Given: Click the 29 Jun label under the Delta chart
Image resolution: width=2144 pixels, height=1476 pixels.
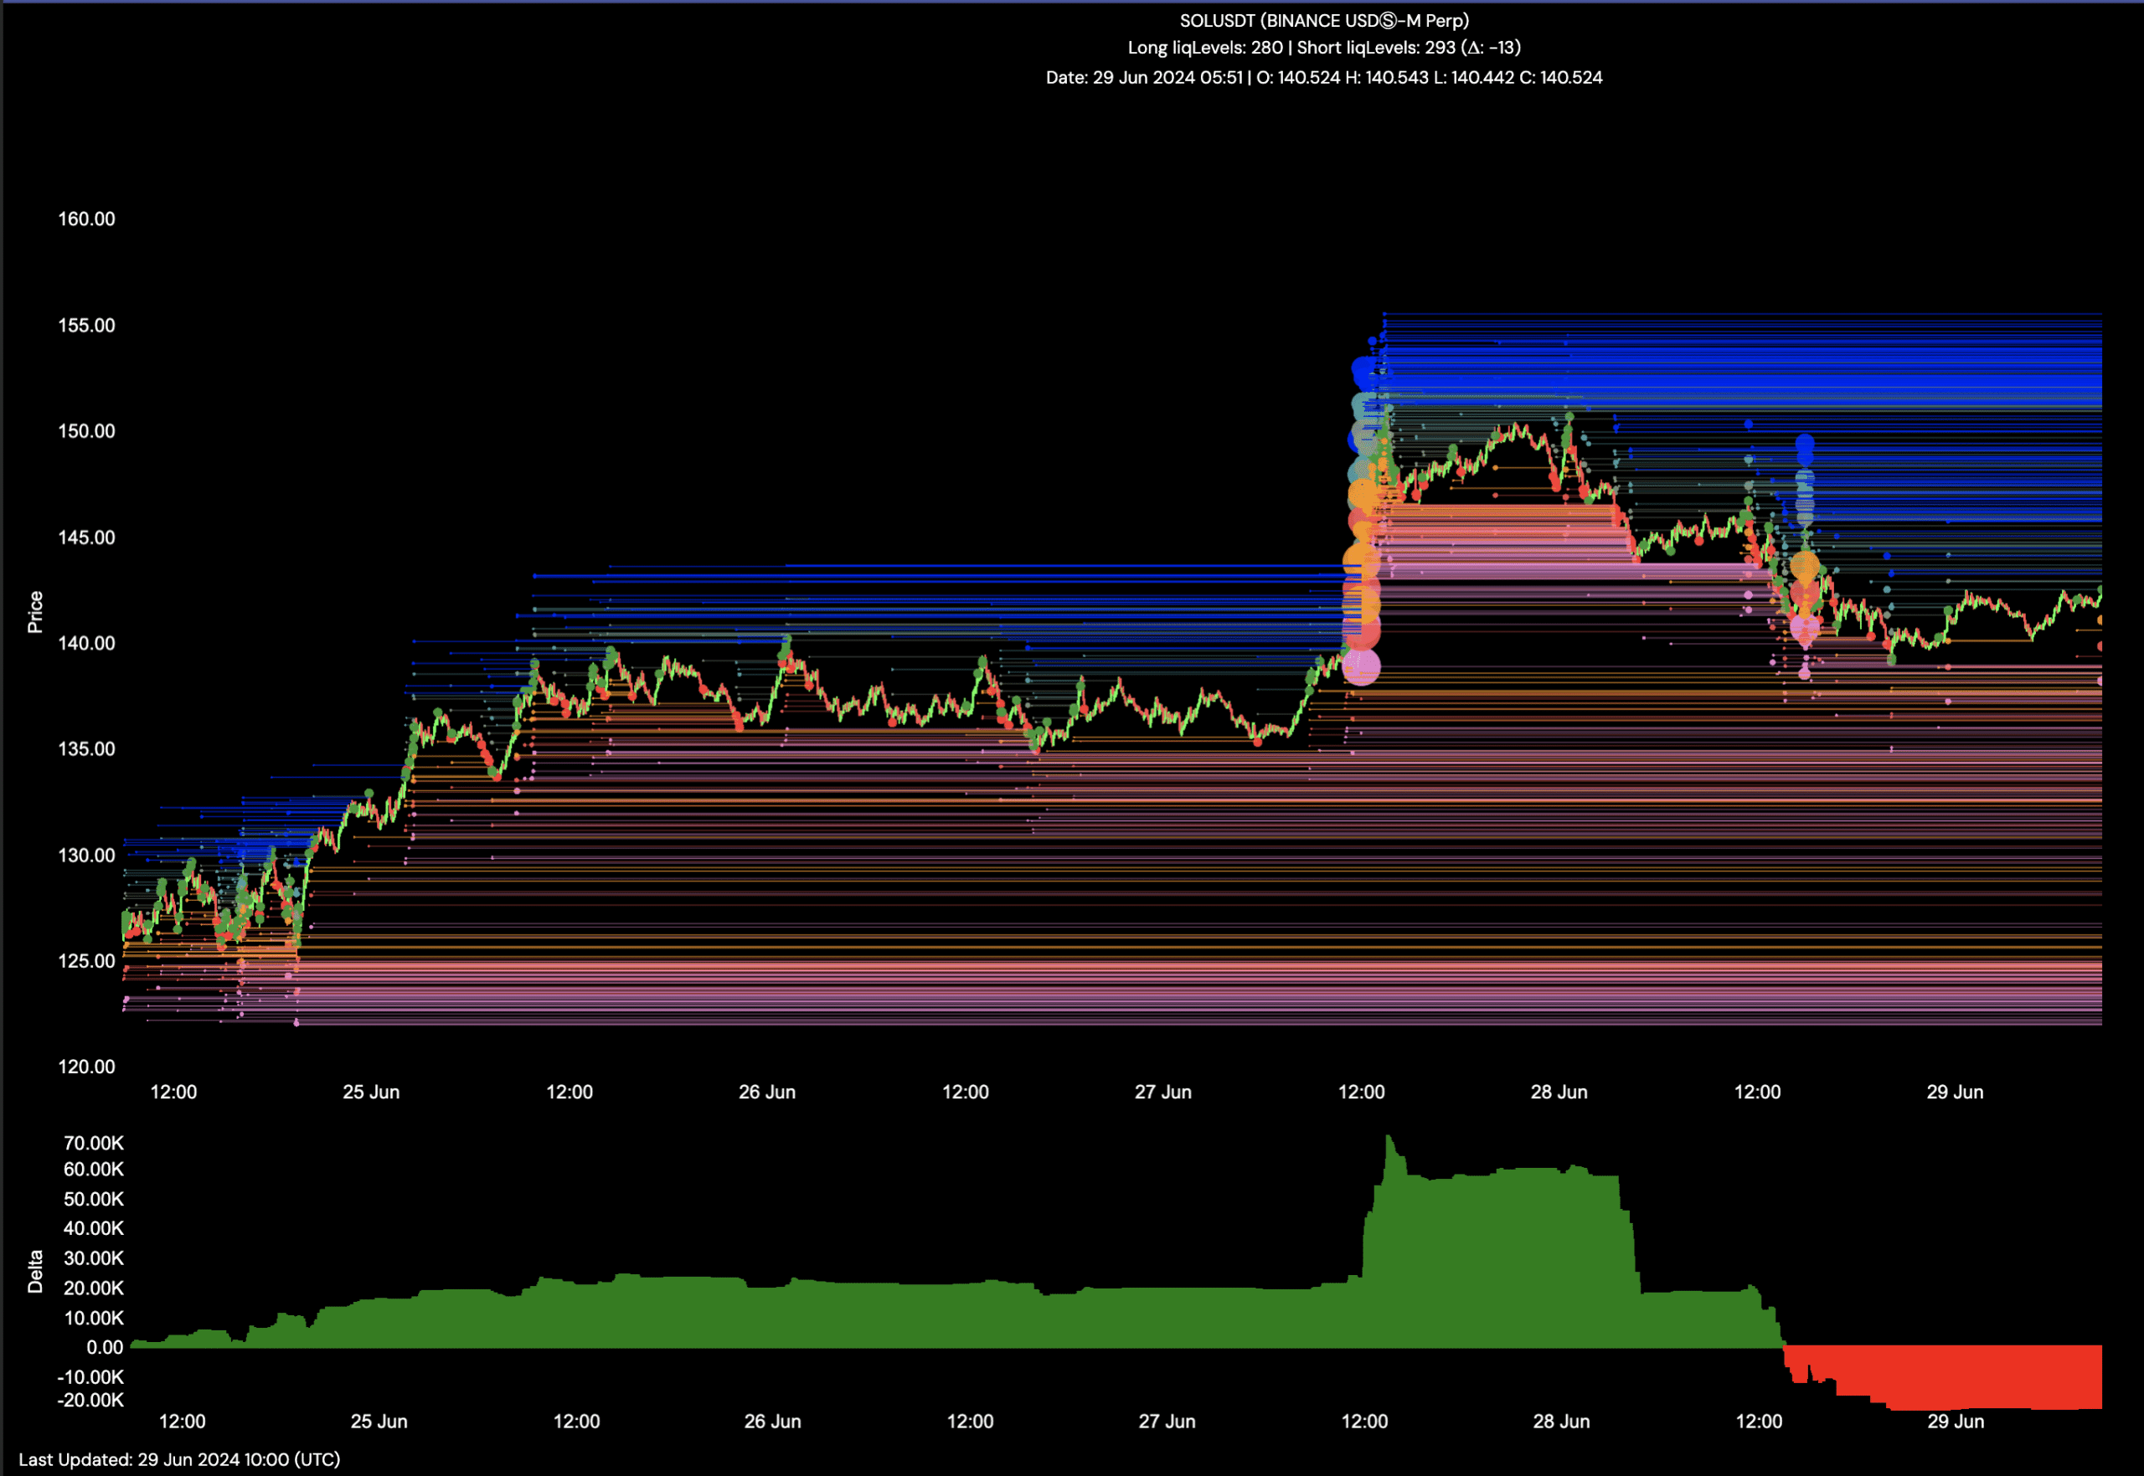Looking at the screenshot, I should click(x=1956, y=1422).
